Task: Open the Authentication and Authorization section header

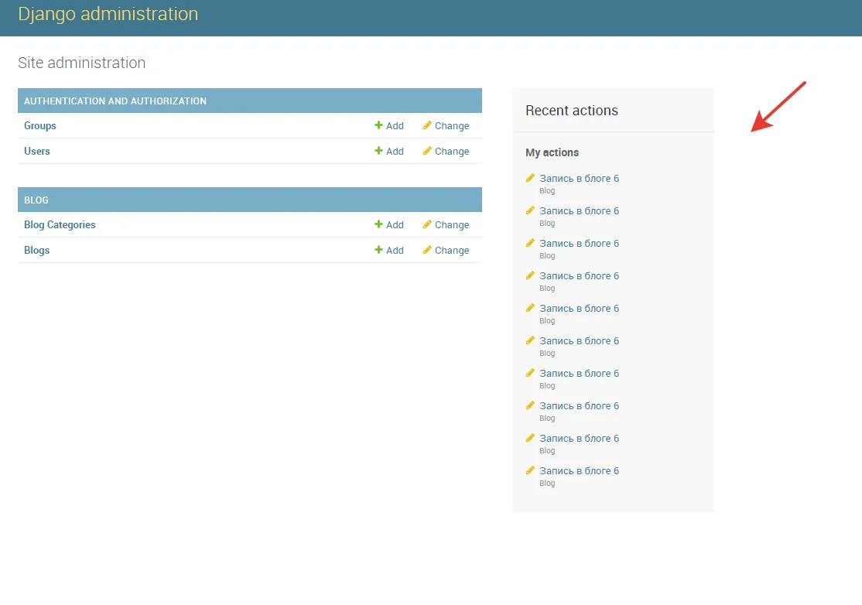Action: click(x=115, y=101)
